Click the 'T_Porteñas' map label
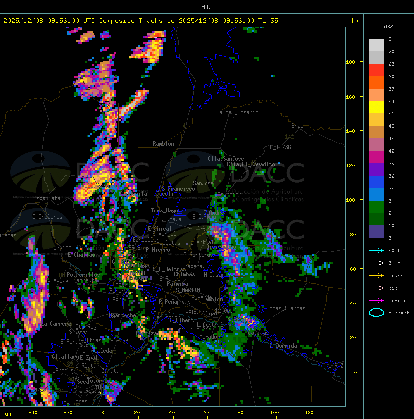414x419 pixels. point(199,255)
